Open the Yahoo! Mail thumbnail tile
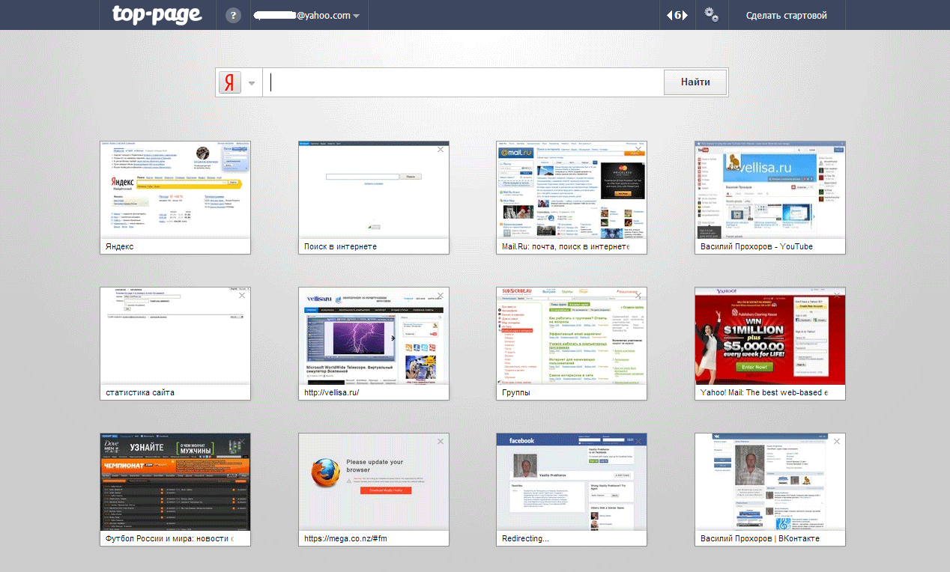The image size is (950, 572). tap(769, 335)
